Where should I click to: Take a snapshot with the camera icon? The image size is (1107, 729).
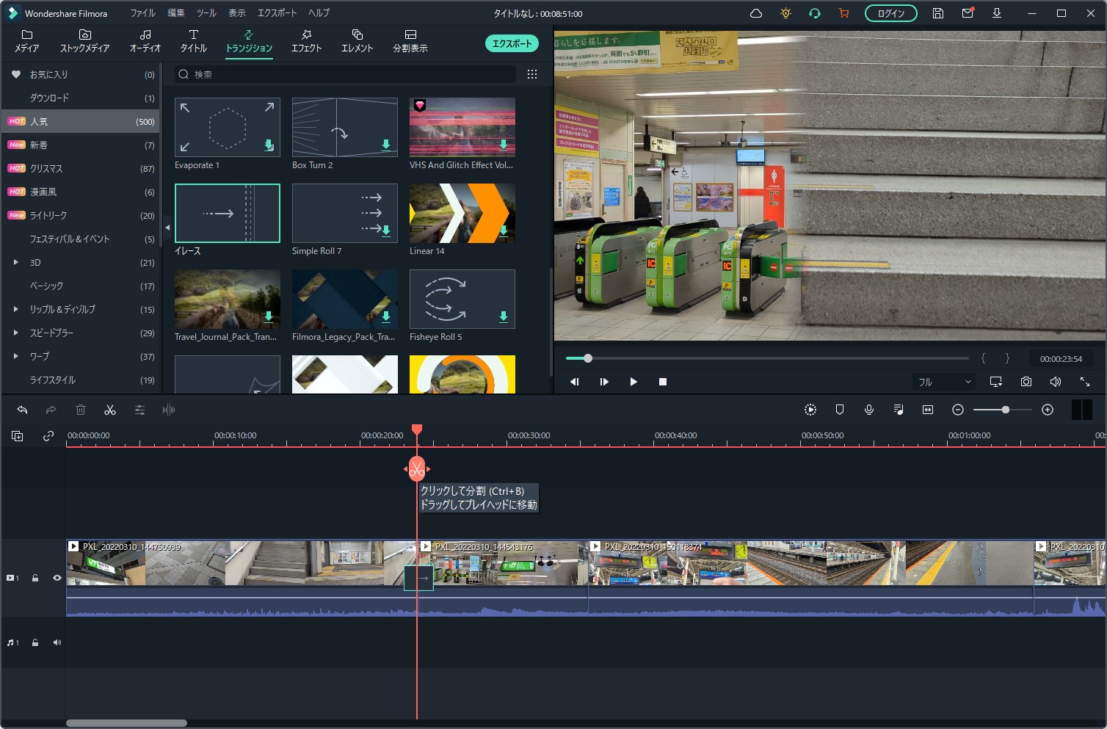coord(1026,382)
